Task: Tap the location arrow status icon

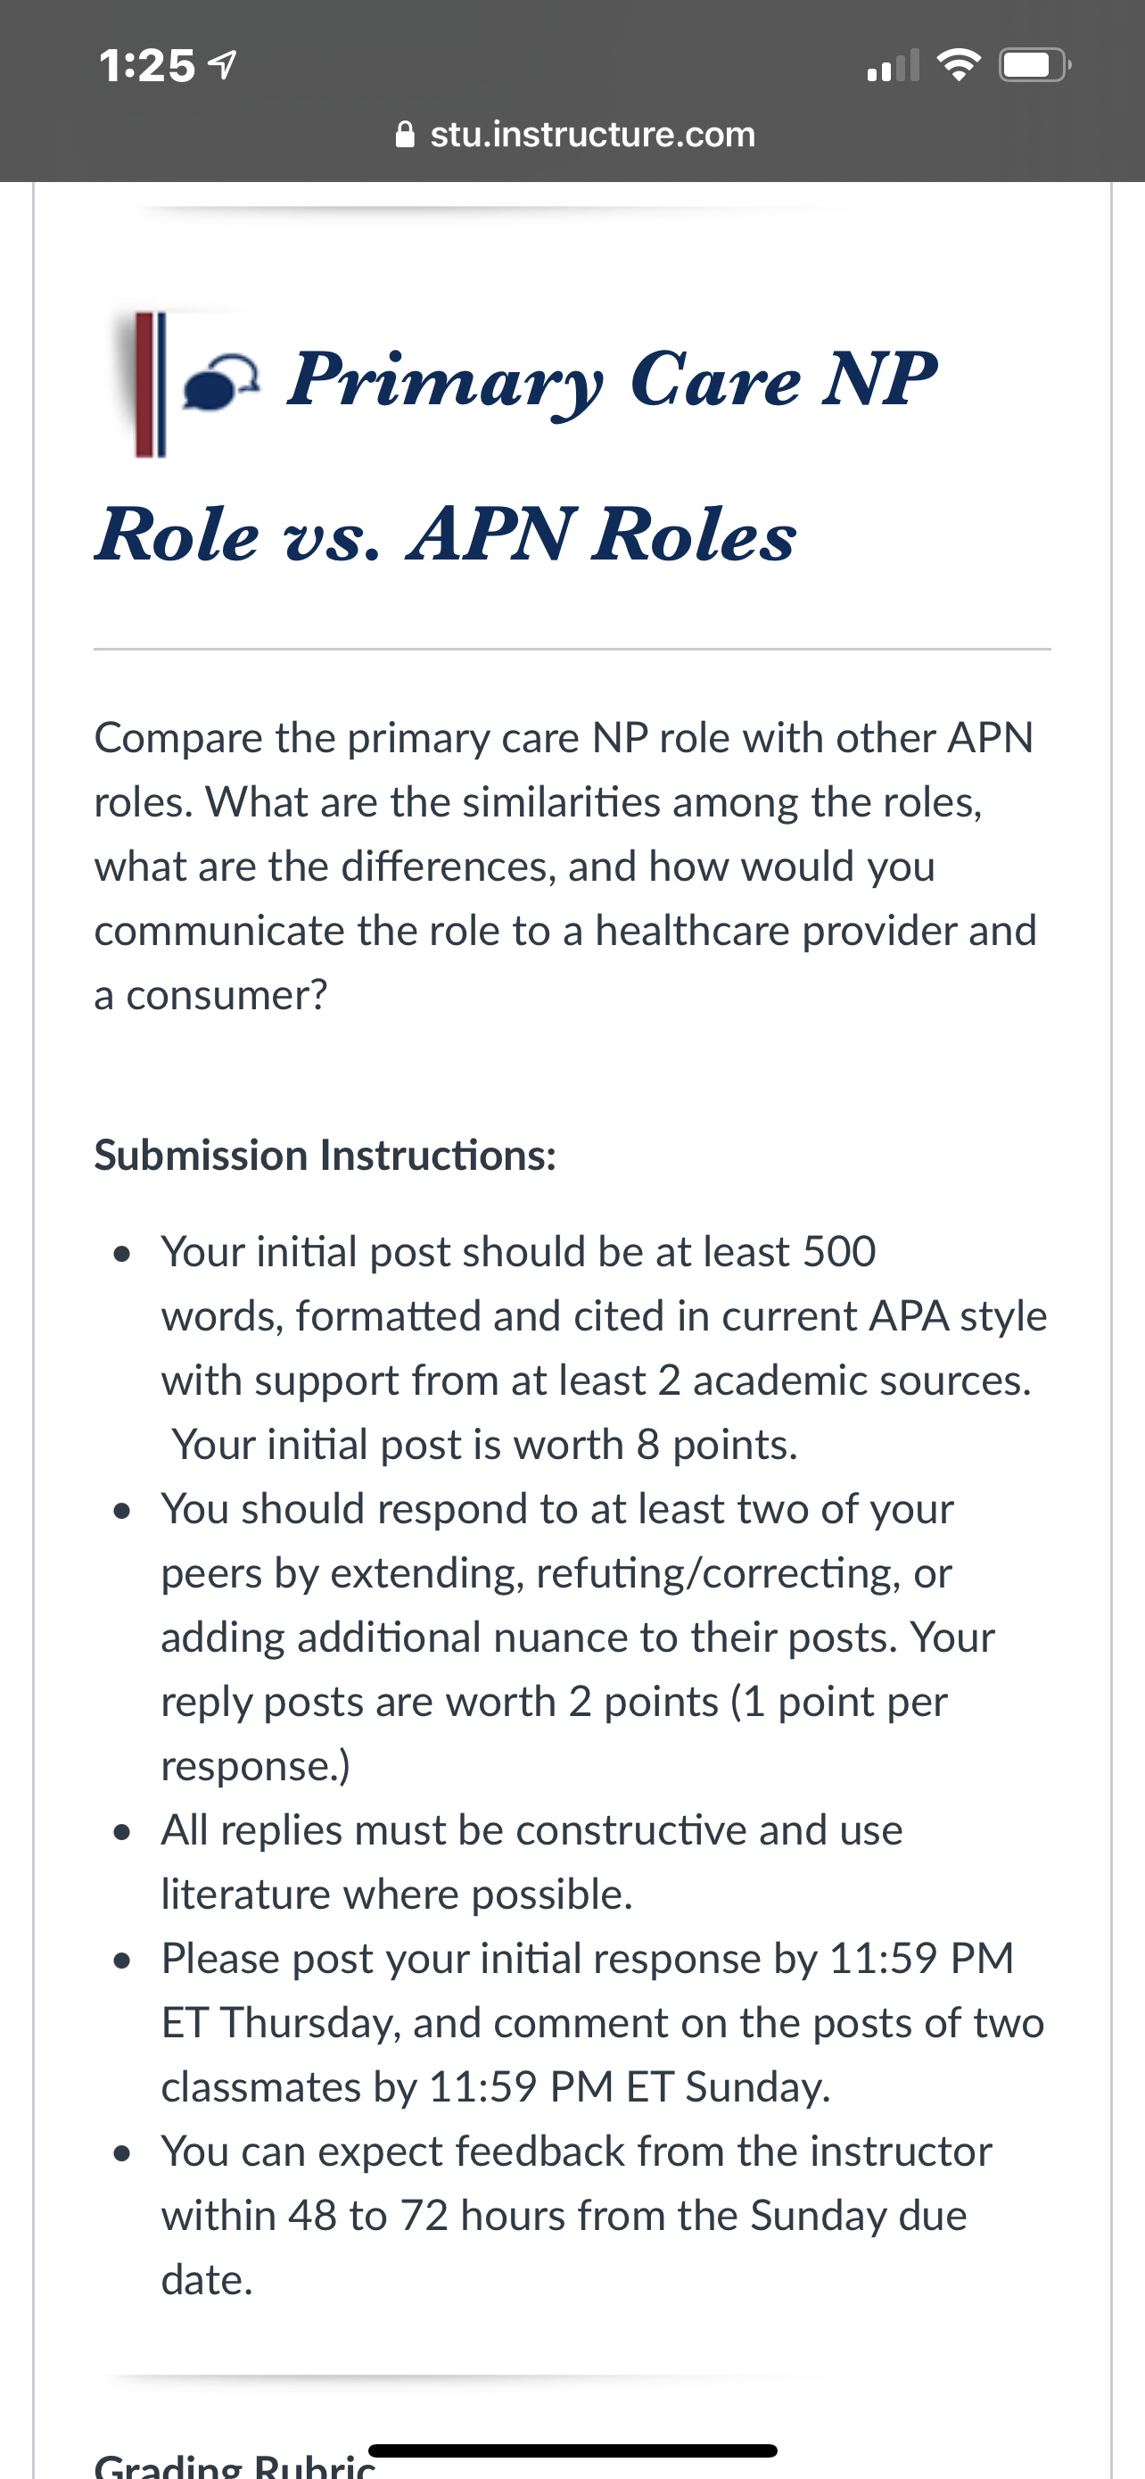Action: [x=223, y=65]
